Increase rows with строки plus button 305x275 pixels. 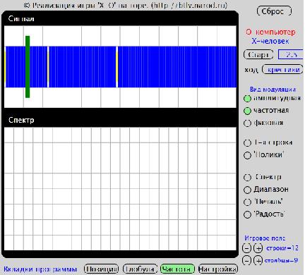click(x=258, y=248)
